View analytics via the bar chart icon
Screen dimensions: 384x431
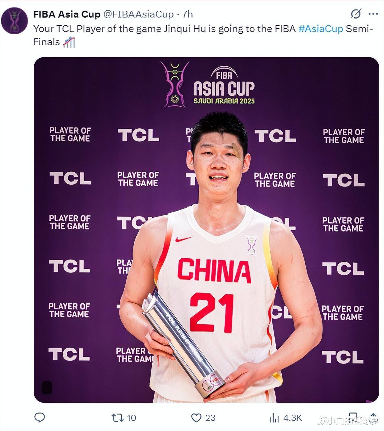274,418
